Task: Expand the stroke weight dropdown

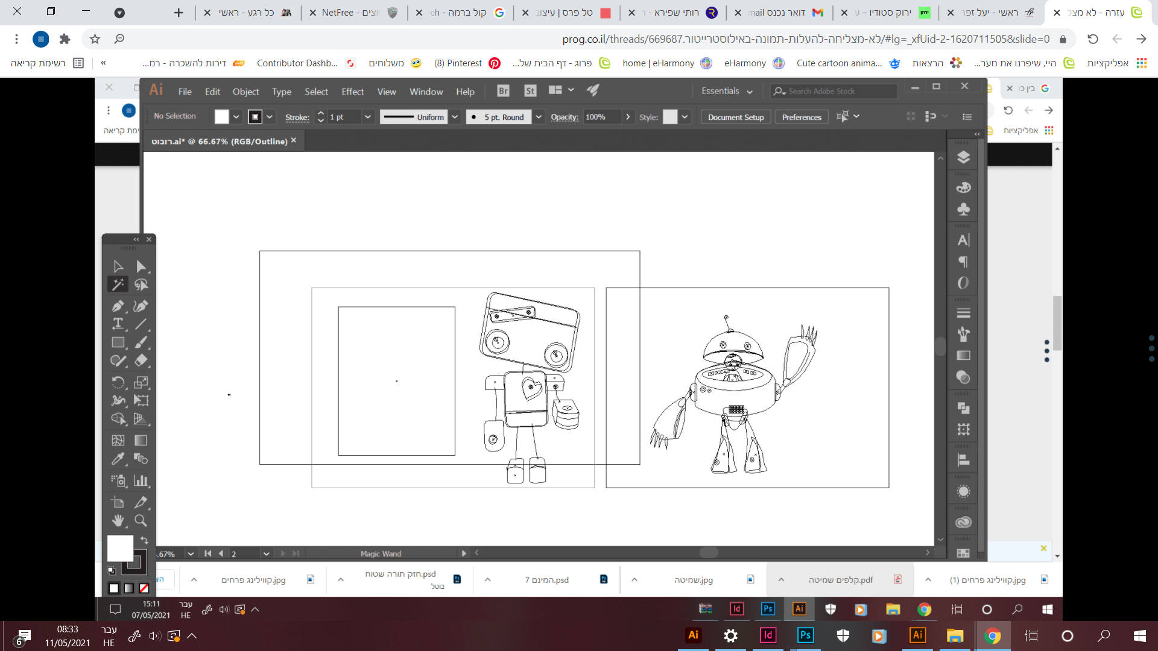Action: coord(367,117)
